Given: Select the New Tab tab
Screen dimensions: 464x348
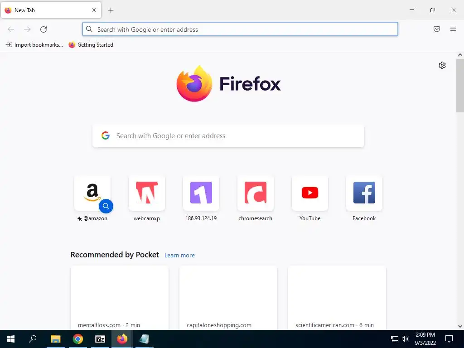Looking at the screenshot, I should [51, 10].
